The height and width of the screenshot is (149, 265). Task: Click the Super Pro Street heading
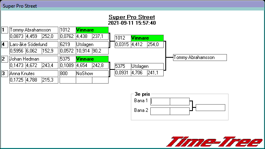132,17
